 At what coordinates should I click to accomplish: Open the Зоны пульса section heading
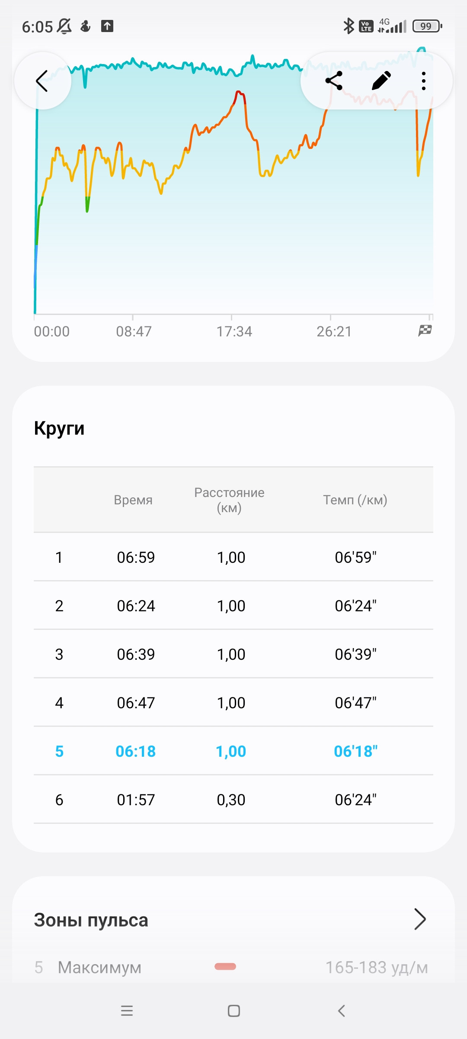coord(91,920)
